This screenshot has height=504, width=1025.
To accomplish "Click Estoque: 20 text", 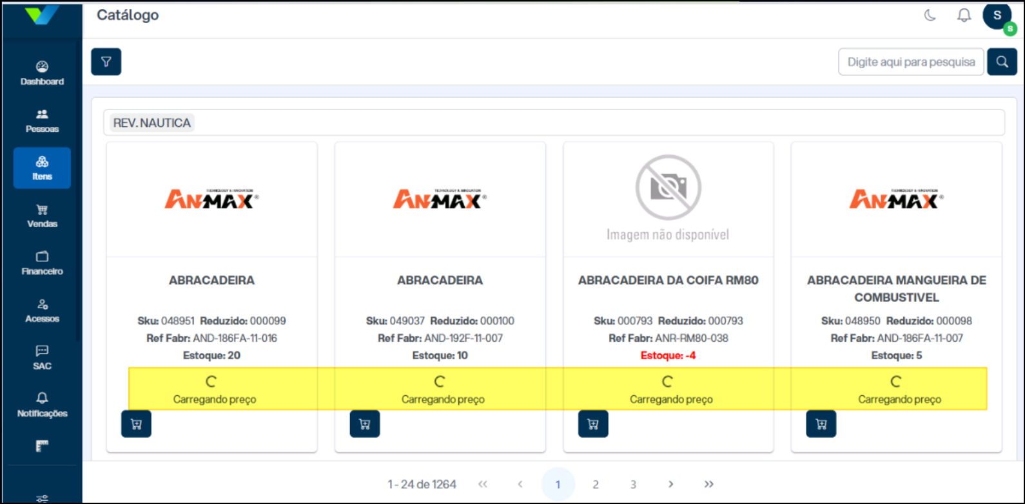I will [x=212, y=355].
